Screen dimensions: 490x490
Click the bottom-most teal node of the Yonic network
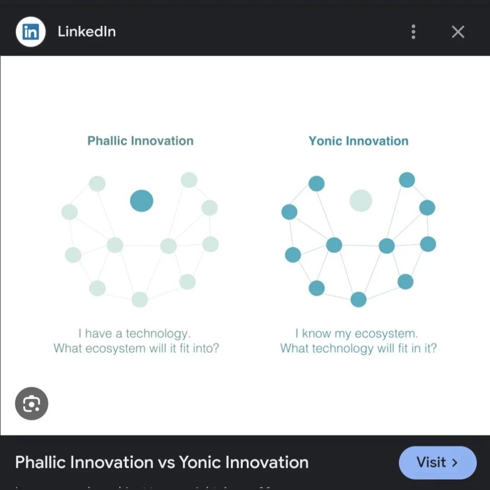coord(358,299)
